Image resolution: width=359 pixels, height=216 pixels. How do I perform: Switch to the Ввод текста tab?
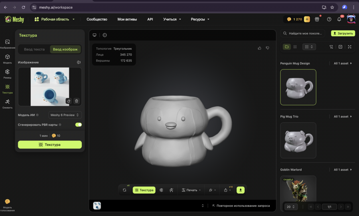click(34, 50)
